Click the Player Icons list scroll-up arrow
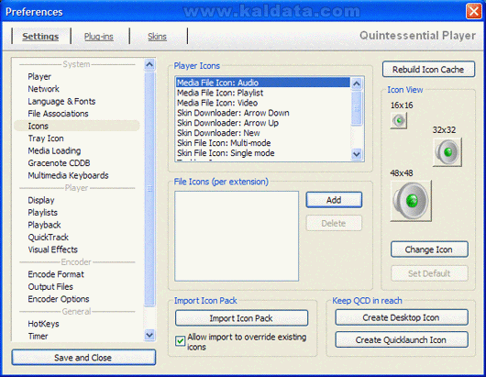The image size is (486, 377). tap(357, 83)
